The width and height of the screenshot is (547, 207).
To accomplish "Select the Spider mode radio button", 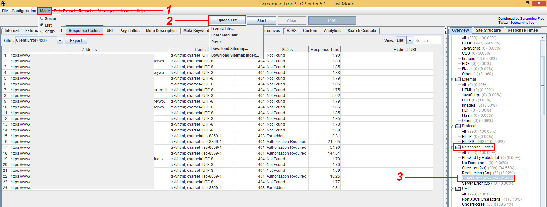I will 42,18.
